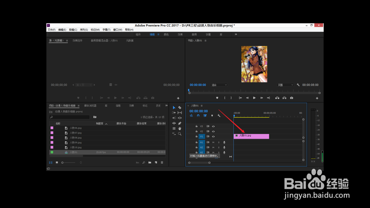This screenshot has width=370, height=208.
Task: Open Project panel hamburger menu
Action: (79, 106)
